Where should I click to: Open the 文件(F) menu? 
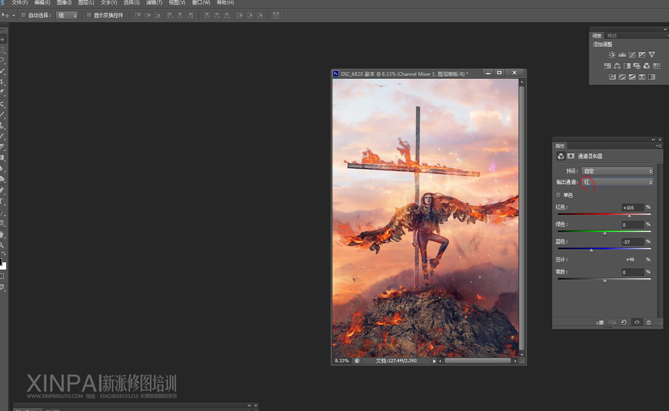point(19,3)
